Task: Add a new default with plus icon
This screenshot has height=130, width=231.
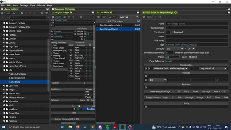Action: (x=146, y=76)
